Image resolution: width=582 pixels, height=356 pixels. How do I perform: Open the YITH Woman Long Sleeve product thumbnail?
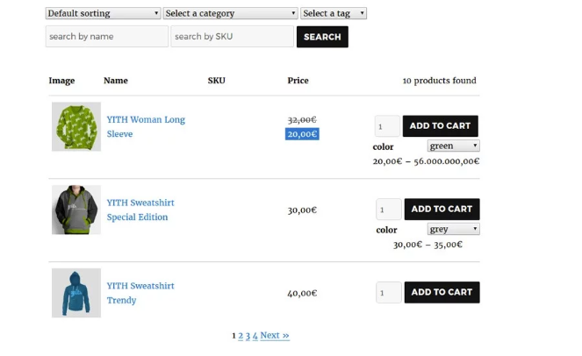(76, 126)
